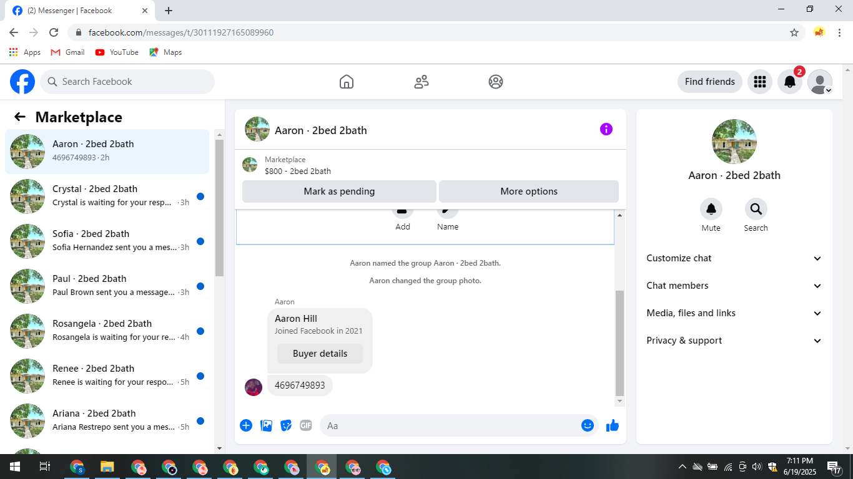Click the 4696749893 phone number message
Screen dimensions: 853x479
coord(300,385)
